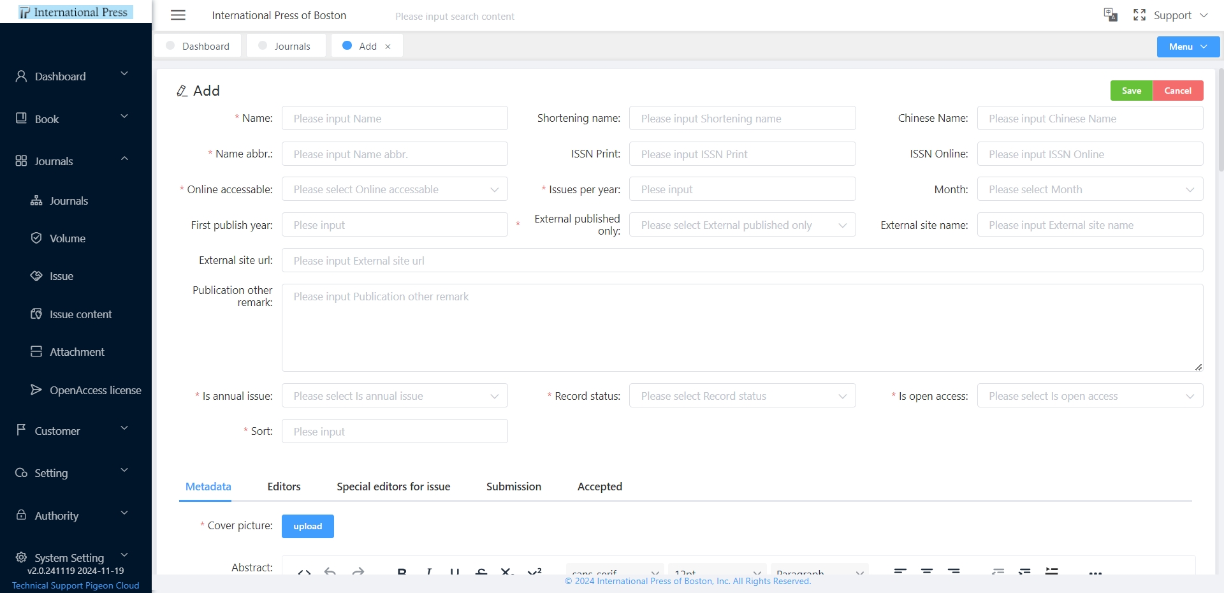Screen dimensions: 1224x593
Task: Toggle the sidebar with the hamburger icon
Action: [178, 15]
